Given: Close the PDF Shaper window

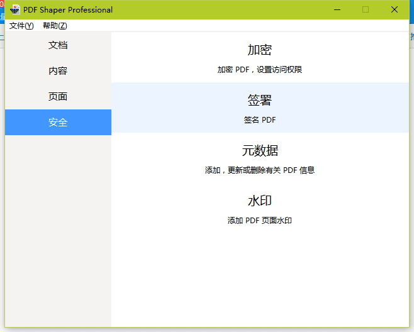Looking at the screenshot, I should coord(394,10).
